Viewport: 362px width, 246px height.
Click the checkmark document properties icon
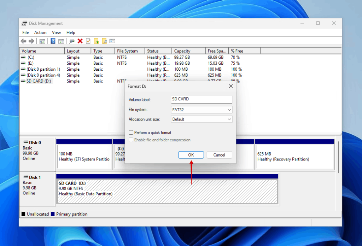pos(87,41)
